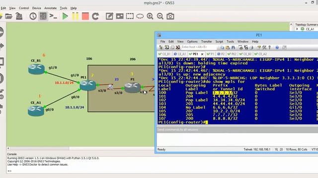Screen dimensions: 318x178
Task: Select the P1 router in topology
Action: (133, 88)
